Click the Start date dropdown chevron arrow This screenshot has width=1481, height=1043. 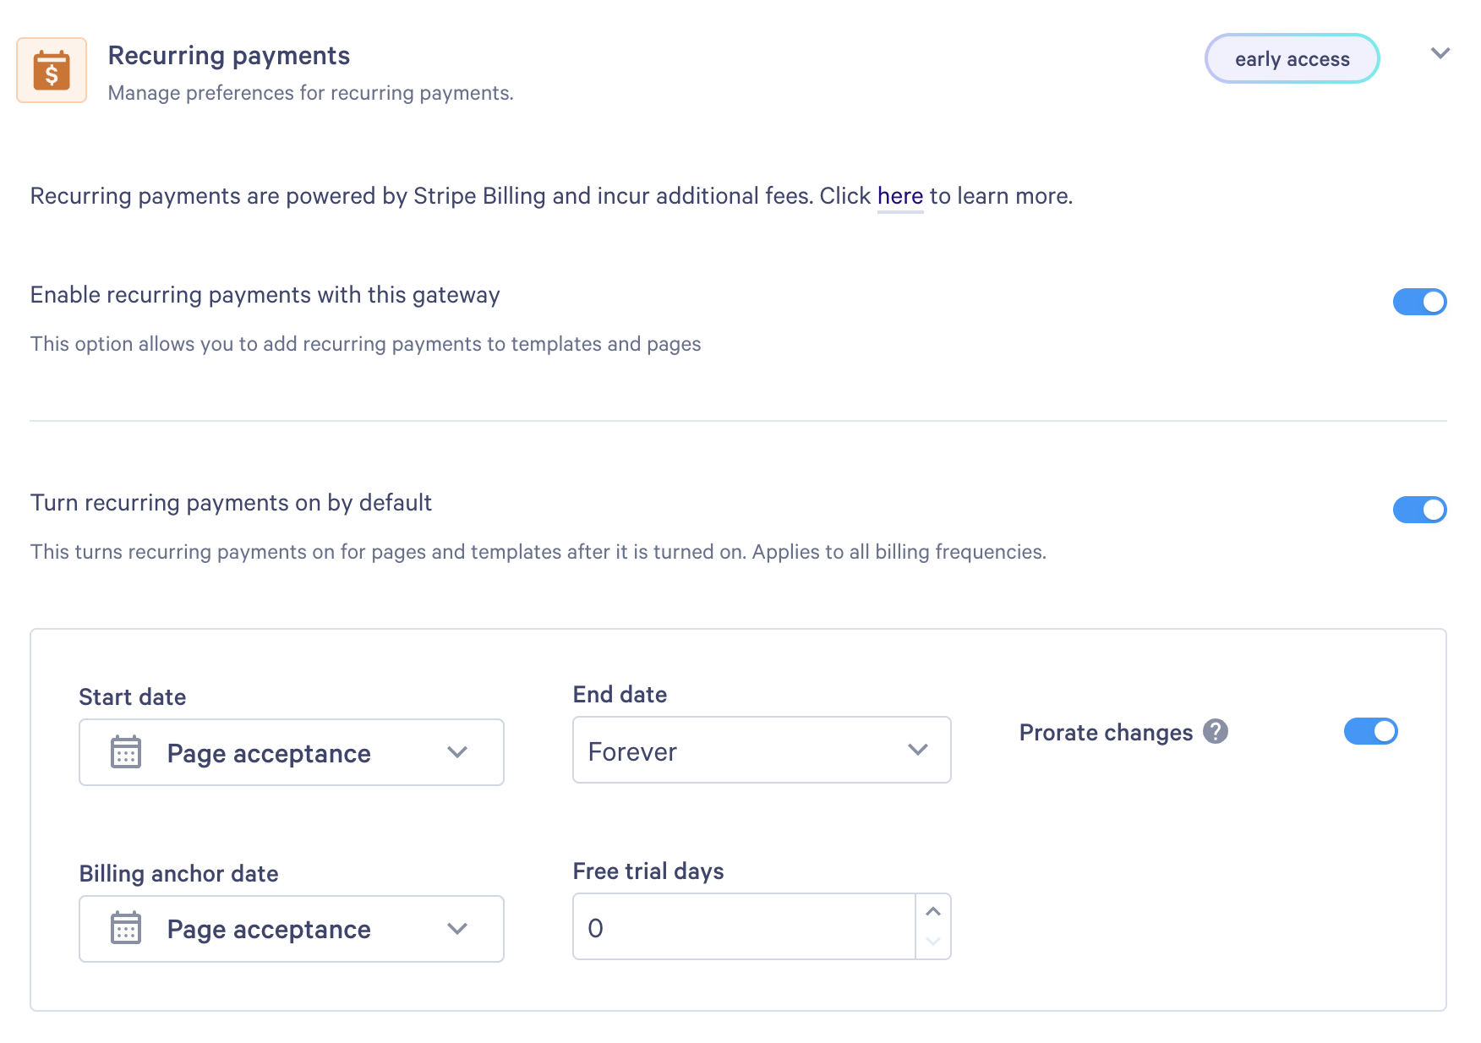point(457,752)
